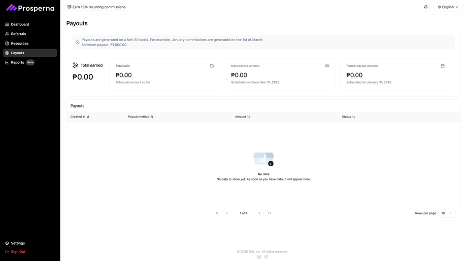467x261 pixels.
Task: Click Total paid amount so far text
Action: pyautogui.click(x=133, y=82)
